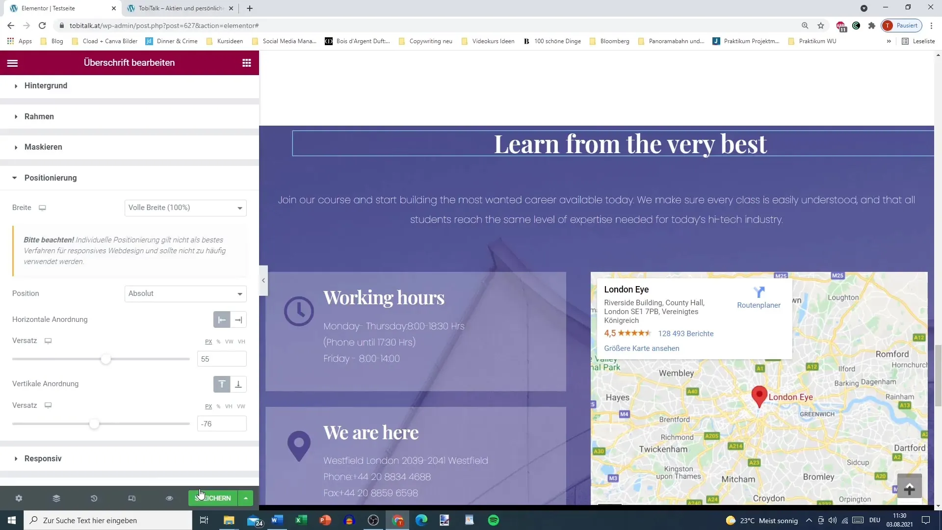This screenshot has height=530, width=942.
Task: Open the Elementor widgets grid
Action: tap(246, 63)
